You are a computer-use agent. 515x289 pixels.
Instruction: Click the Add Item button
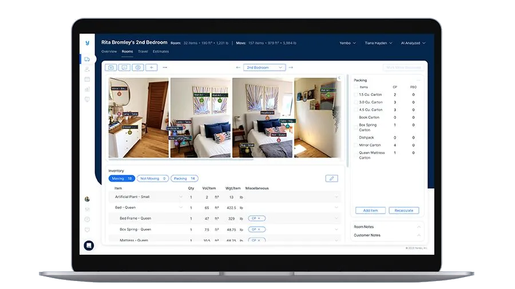point(370,210)
